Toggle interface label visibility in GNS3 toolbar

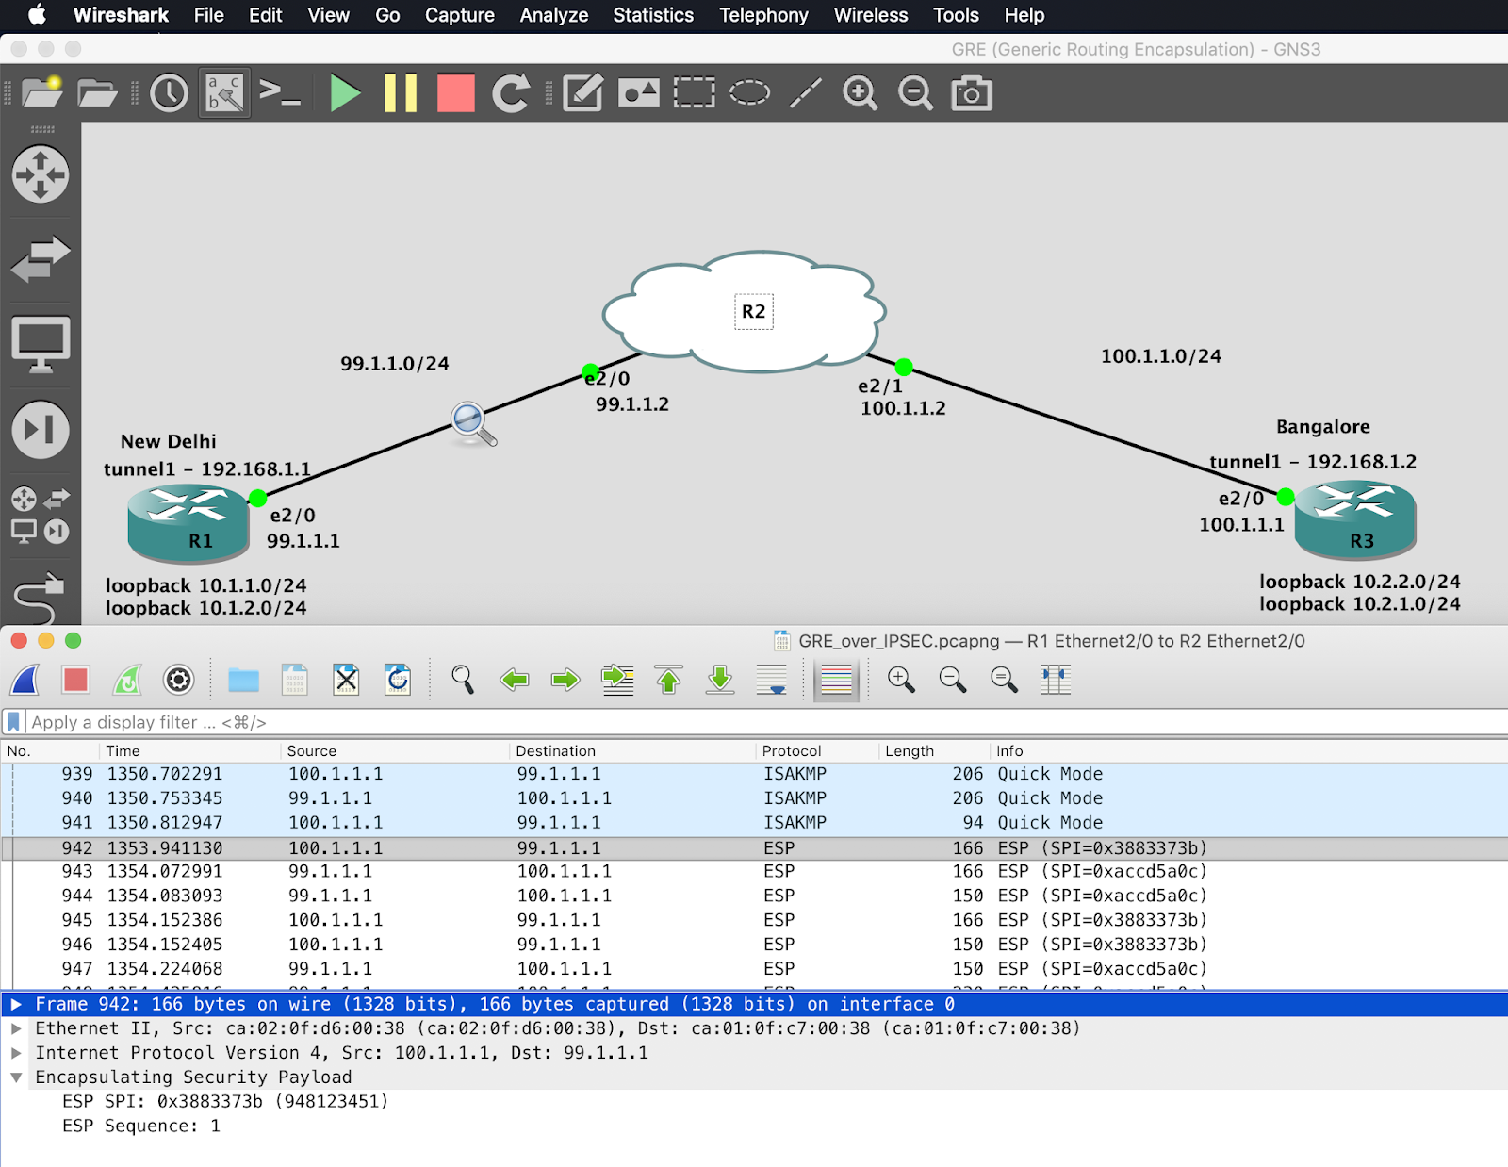click(222, 93)
